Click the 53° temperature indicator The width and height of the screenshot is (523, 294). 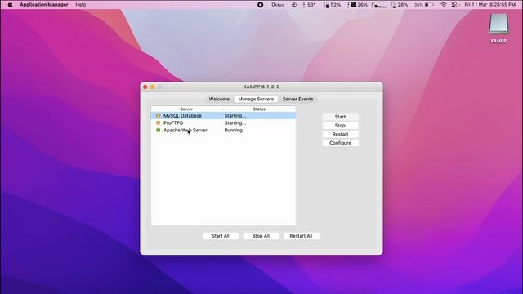point(309,5)
